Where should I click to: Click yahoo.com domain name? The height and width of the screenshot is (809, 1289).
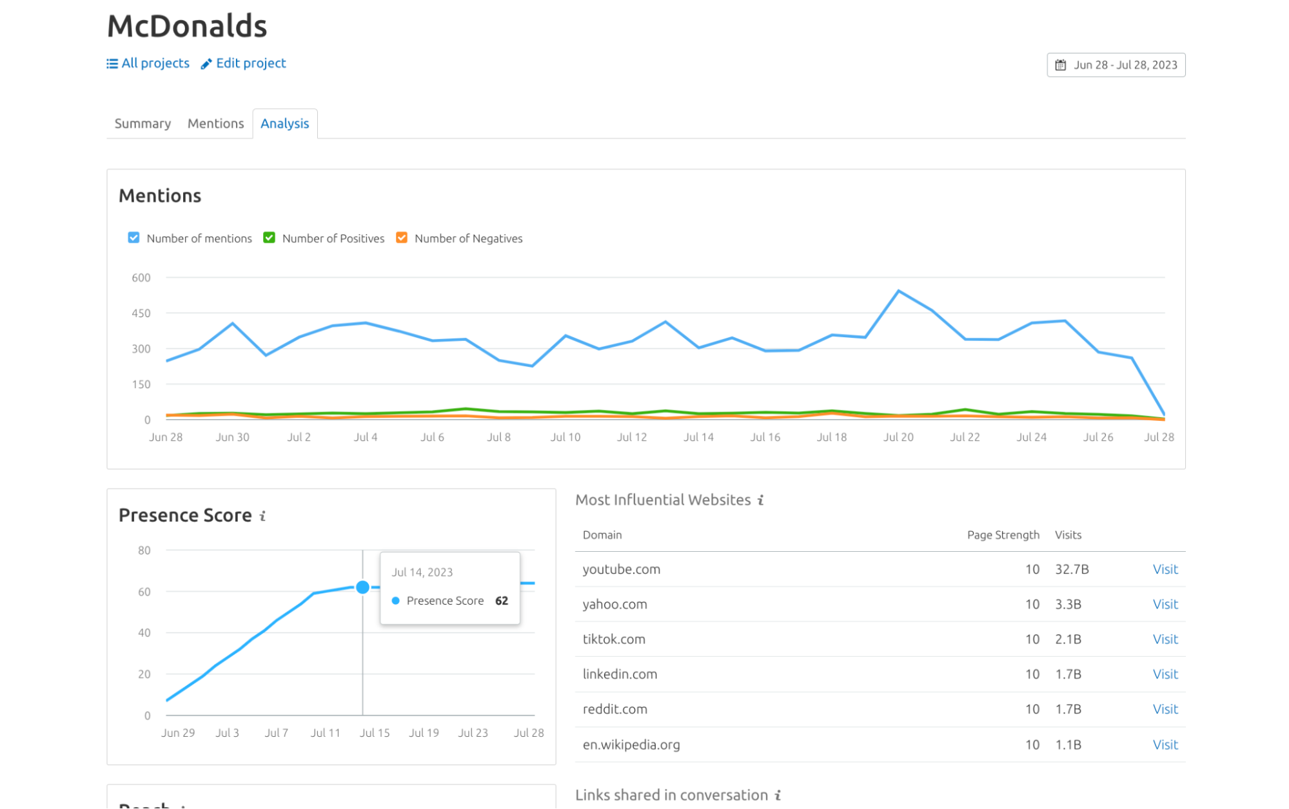click(x=615, y=605)
